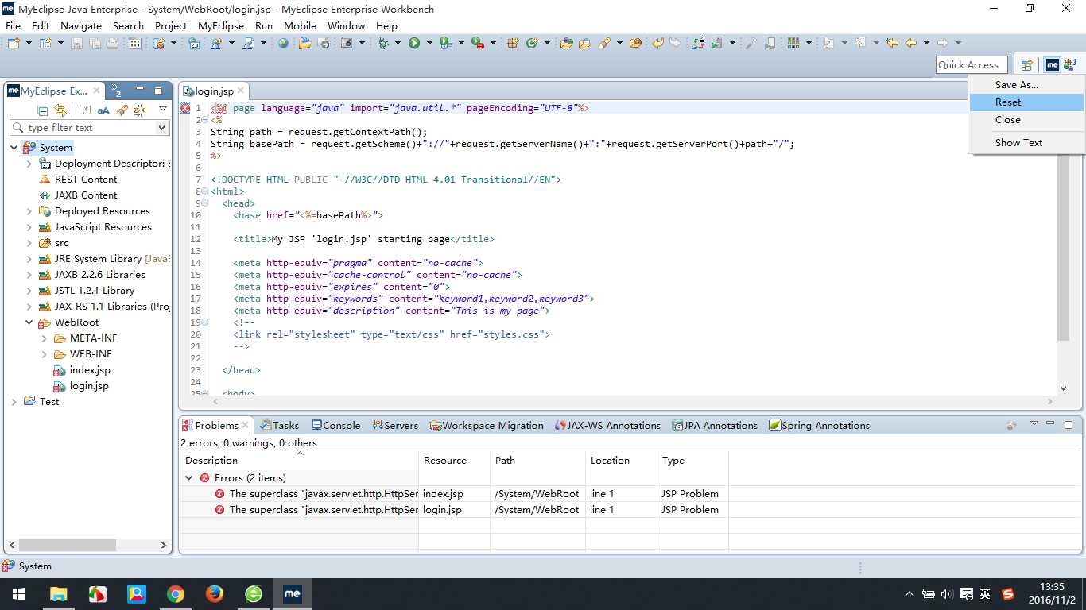This screenshot has height=610, width=1086.
Task: Click the green Run toolbar icon
Action: [414, 43]
